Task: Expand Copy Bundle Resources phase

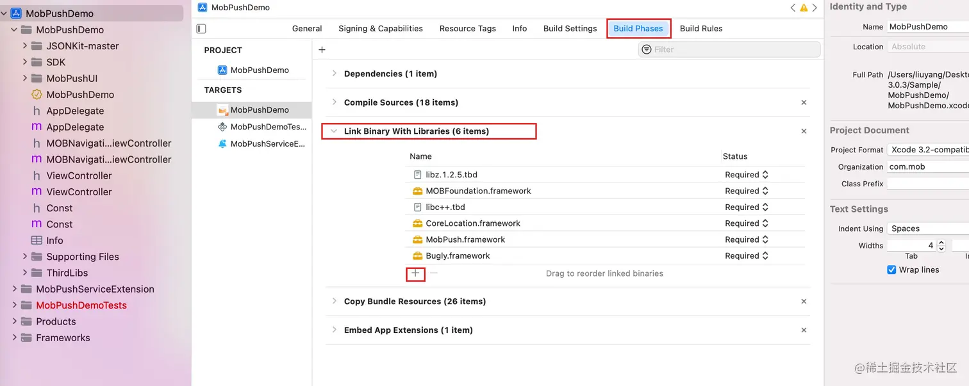Action: pyautogui.click(x=334, y=302)
